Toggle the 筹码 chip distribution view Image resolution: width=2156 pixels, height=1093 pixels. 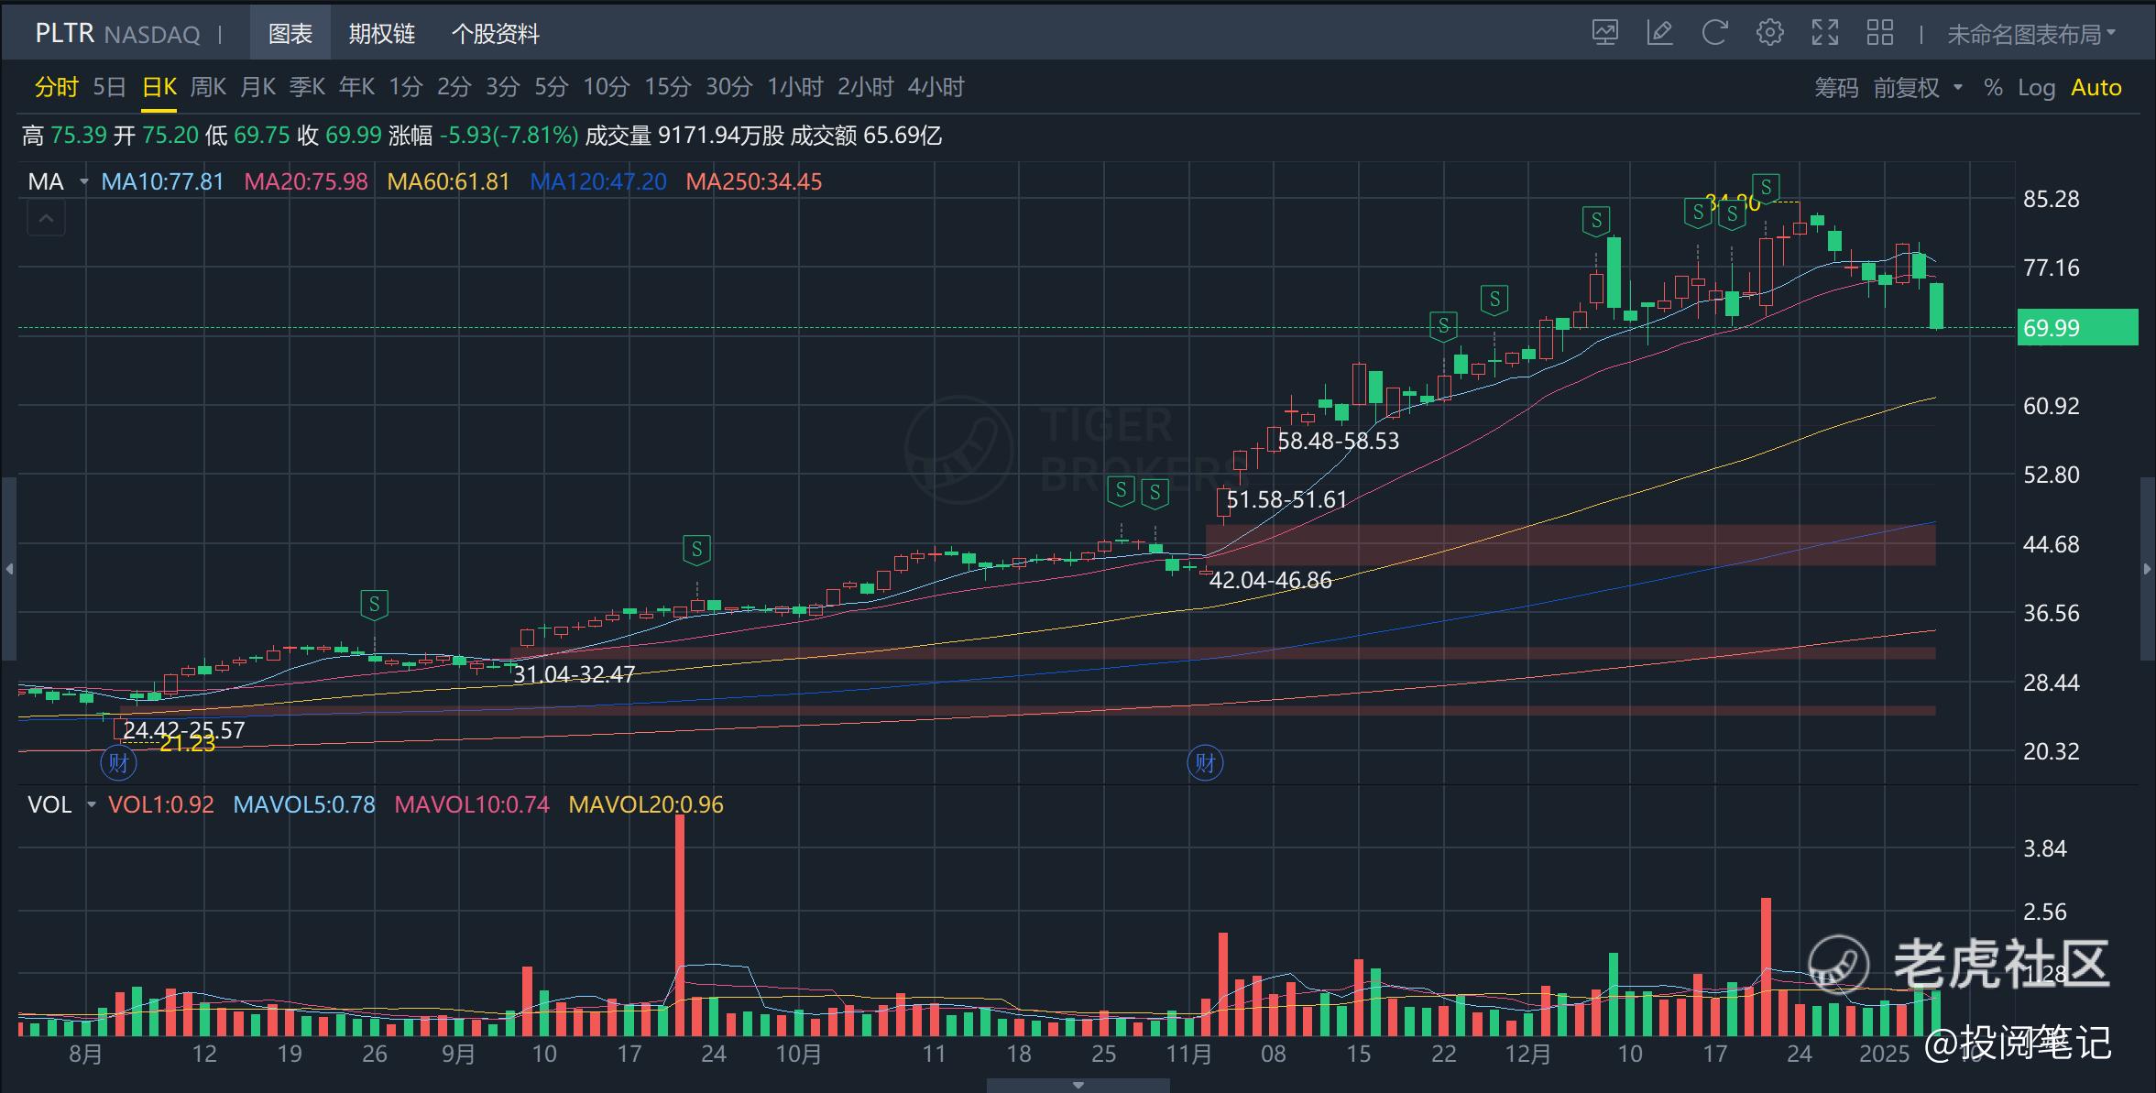pyautogui.click(x=1836, y=88)
